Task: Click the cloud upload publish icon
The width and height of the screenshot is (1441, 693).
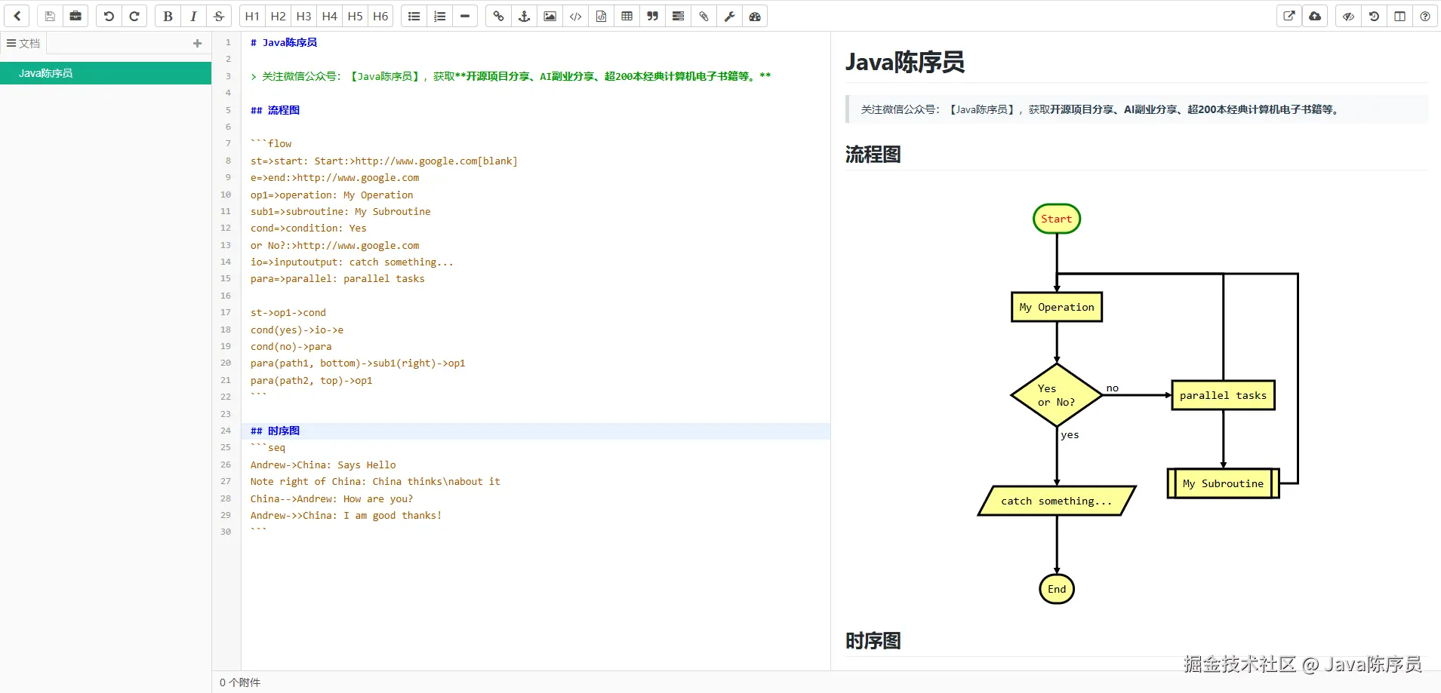Action: click(x=1315, y=16)
